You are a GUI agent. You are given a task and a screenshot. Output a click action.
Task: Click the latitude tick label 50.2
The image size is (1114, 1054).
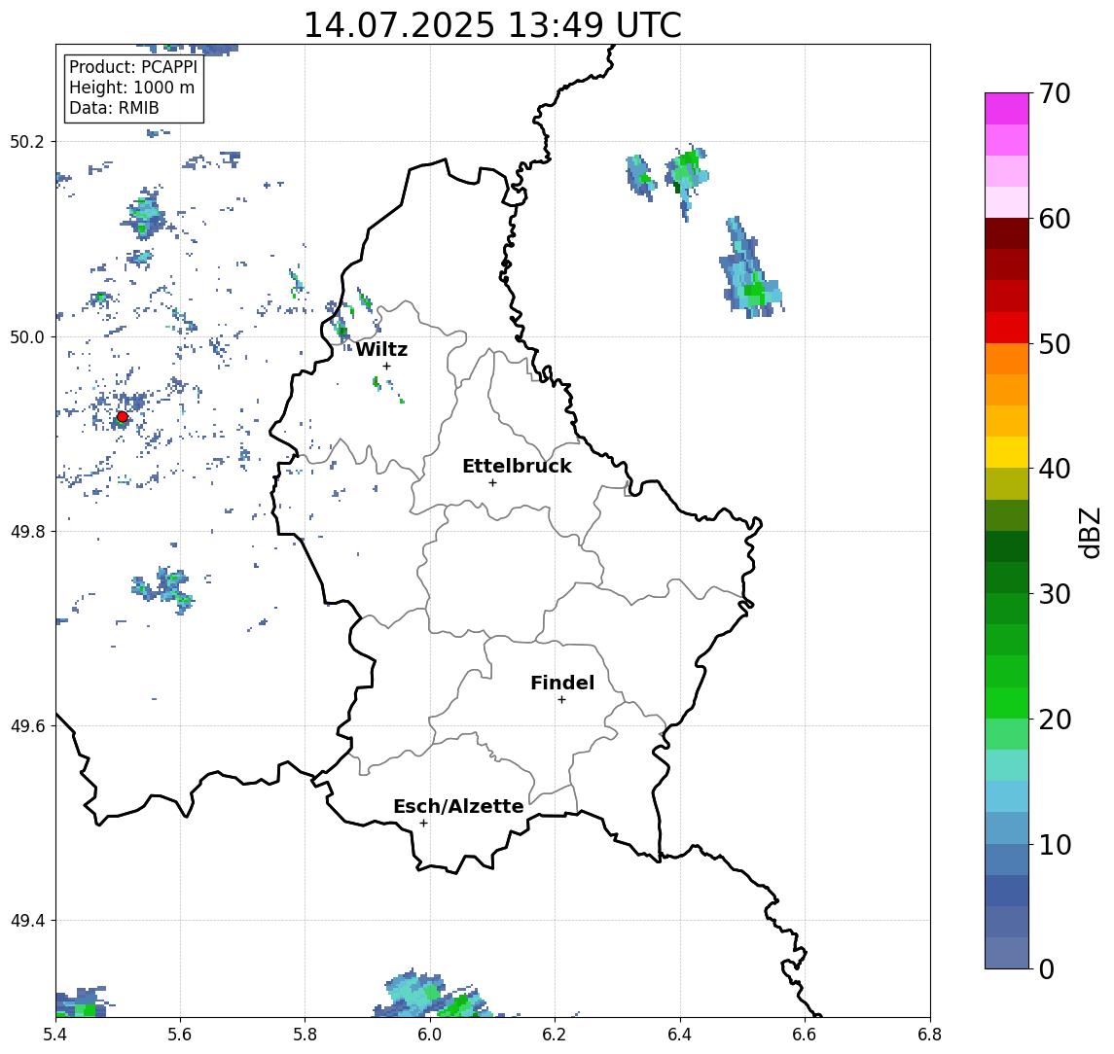[x=27, y=141]
